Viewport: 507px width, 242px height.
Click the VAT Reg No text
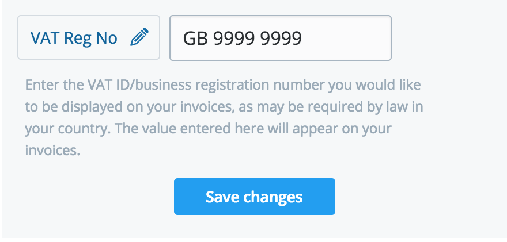[74, 39]
